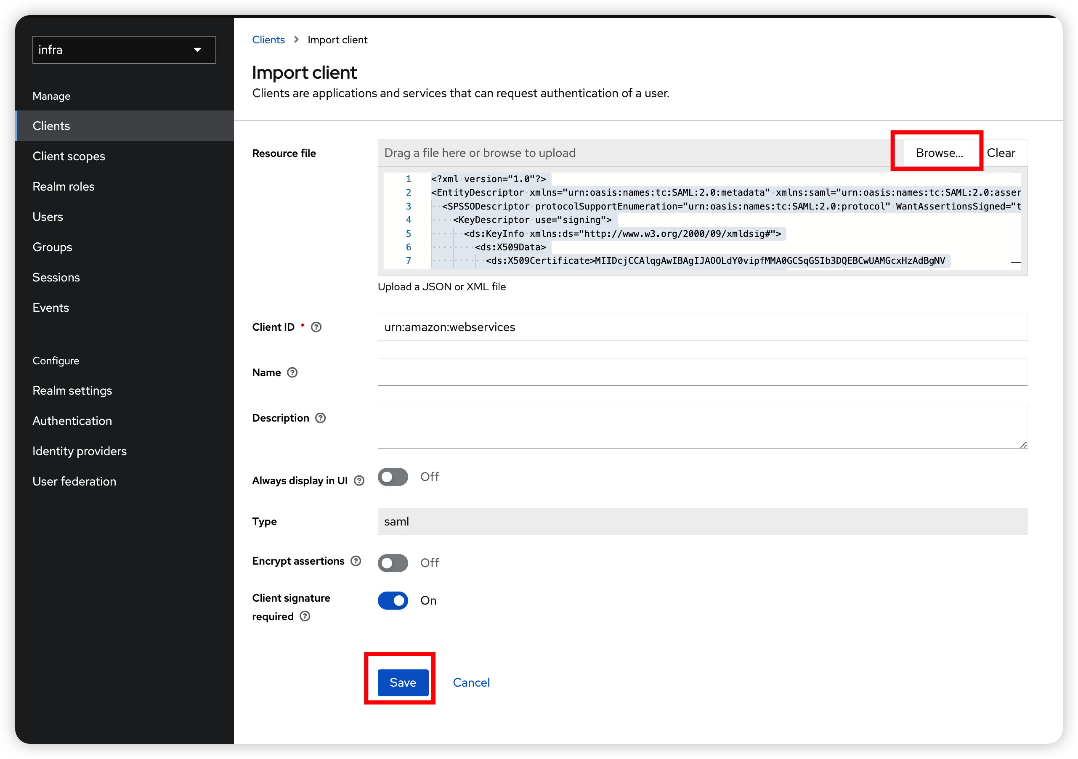The width and height of the screenshot is (1078, 759).
Task: Toggle Always display in UI switch
Action: point(393,477)
